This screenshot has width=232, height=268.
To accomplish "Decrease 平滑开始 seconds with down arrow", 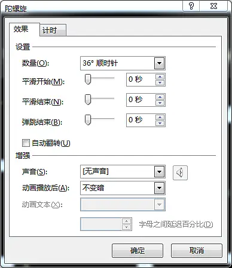I will [x=160, y=82].
